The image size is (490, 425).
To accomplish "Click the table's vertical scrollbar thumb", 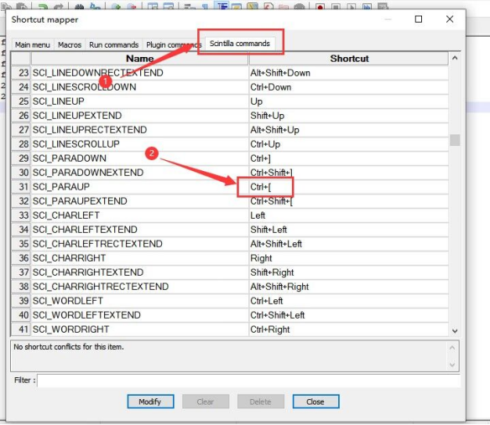I will tap(455, 140).
